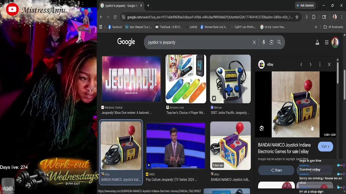Clear the search query with X
Image resolution: width=346 pixels, height=194 pixels.
tap(254, 42)
